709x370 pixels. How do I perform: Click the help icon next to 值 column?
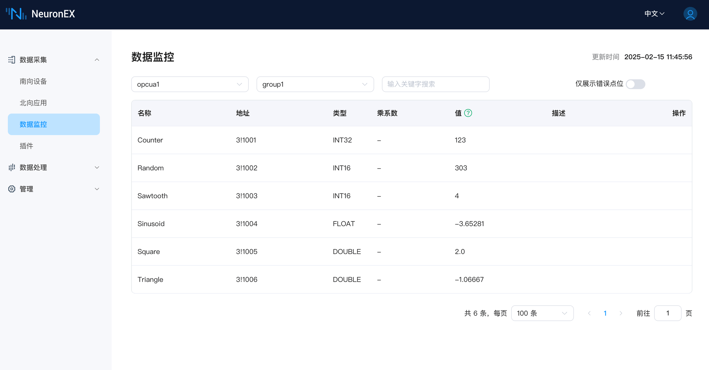(x=468, y=113)
